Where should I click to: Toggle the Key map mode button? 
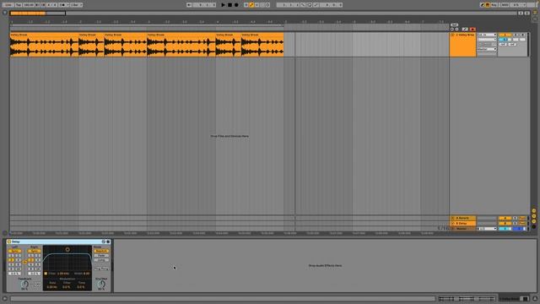click(x=494, y=5)
